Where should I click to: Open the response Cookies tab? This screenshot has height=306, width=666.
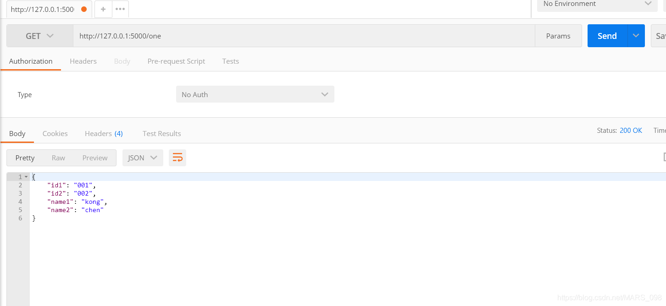pyautogui.click(x=55, y=133)
